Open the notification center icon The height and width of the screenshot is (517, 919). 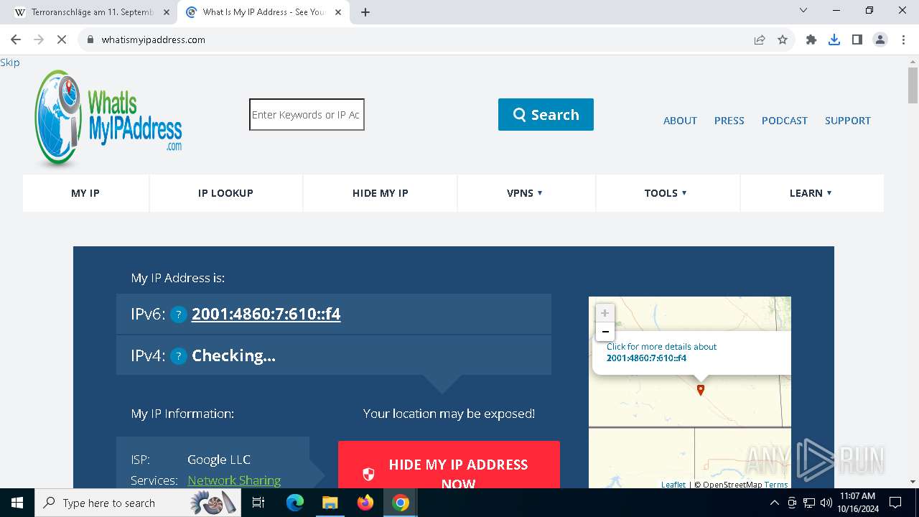(x=895, y=503)
